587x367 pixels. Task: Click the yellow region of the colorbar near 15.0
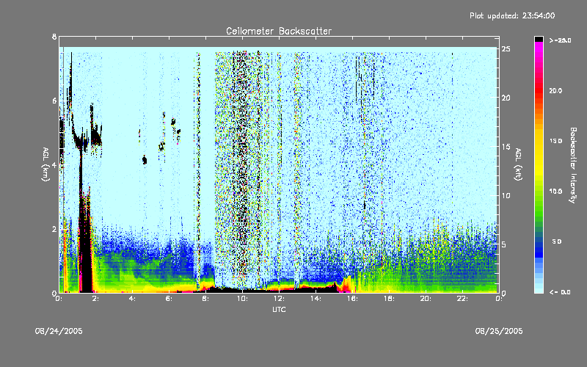tap(539, 141)
